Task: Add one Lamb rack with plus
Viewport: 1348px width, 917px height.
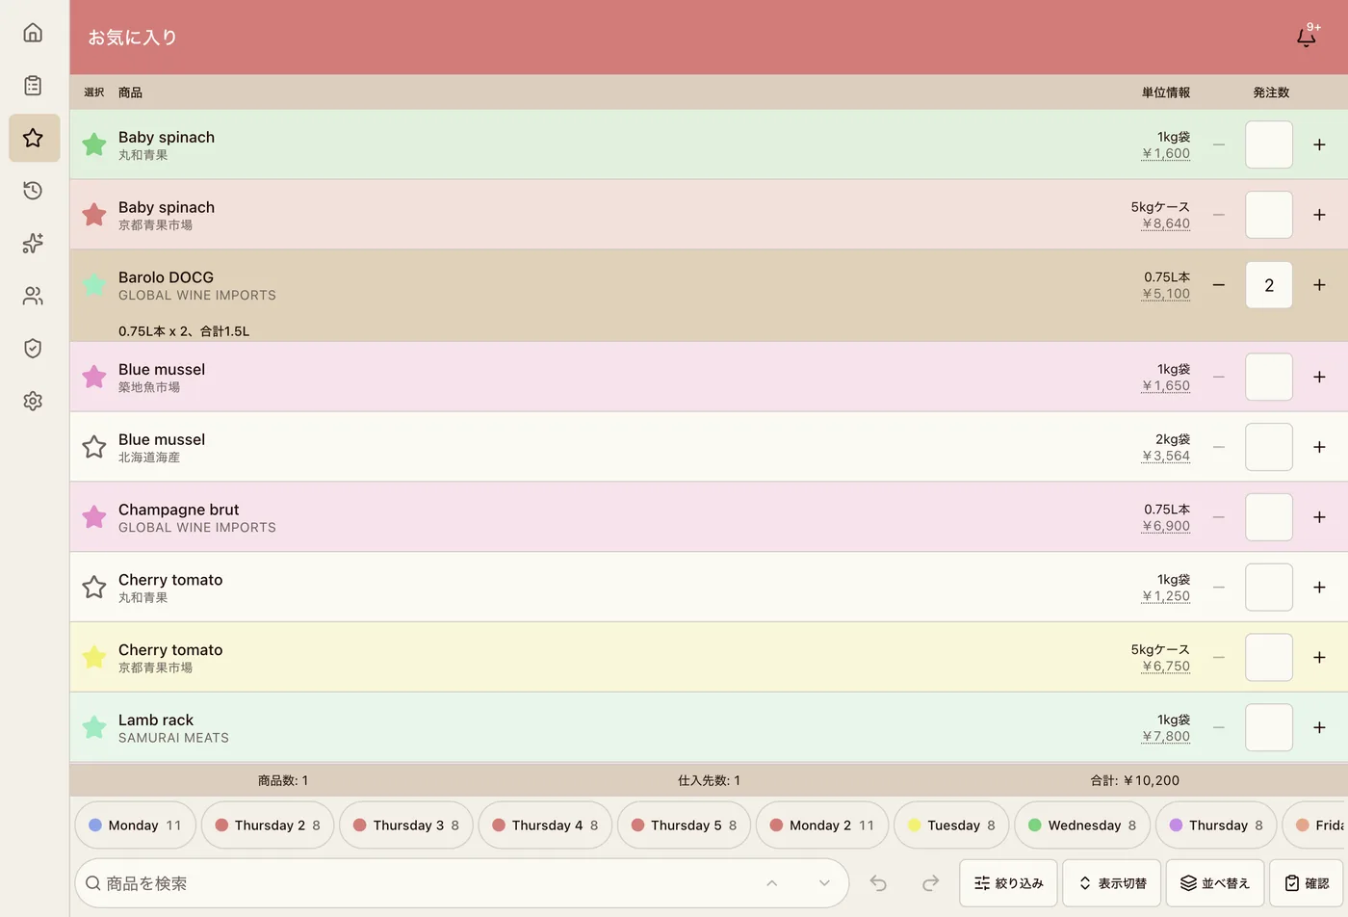Action: (x=1319, y=727)
